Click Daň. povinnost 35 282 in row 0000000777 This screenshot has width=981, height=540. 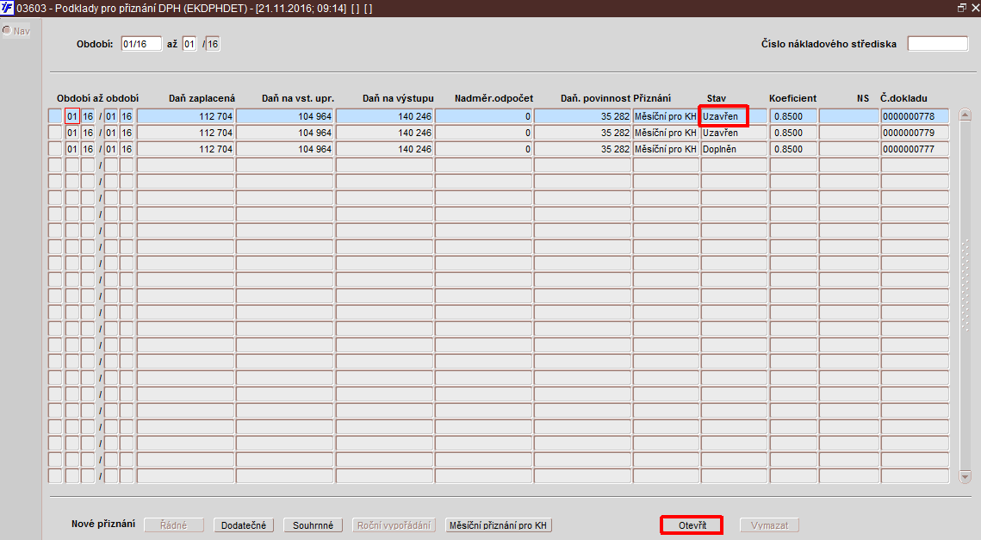click(582, 149)
